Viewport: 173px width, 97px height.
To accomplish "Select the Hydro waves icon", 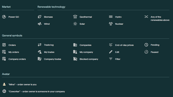I will pos(111,17).
